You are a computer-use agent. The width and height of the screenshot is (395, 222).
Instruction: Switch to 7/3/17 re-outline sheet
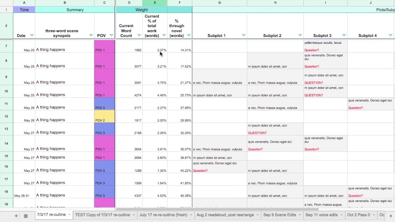51,215
